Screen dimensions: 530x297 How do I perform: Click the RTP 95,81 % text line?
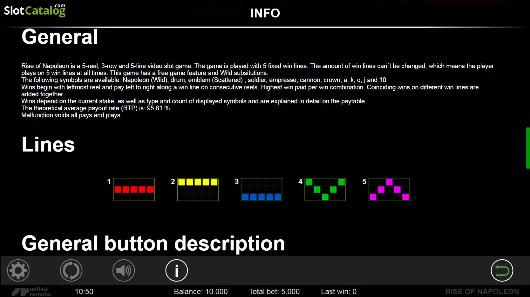point(95,108)
